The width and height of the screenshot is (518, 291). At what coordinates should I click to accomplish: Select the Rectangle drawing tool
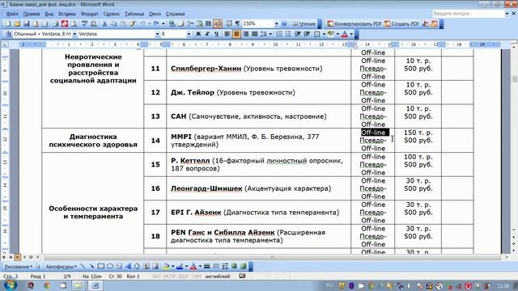click(100, 267)
